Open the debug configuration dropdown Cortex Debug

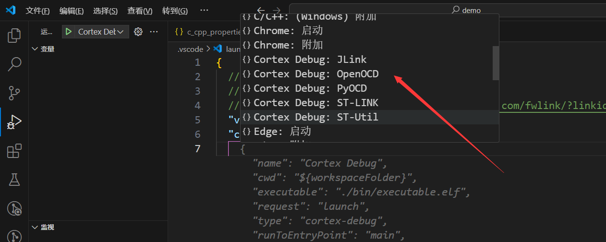tap(101, 32)
